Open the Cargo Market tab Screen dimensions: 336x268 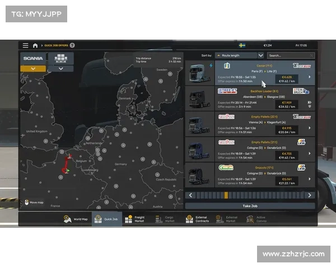coord(165,219)
